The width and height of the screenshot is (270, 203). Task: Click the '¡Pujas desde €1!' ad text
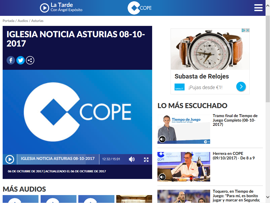[x=205, y=87]
